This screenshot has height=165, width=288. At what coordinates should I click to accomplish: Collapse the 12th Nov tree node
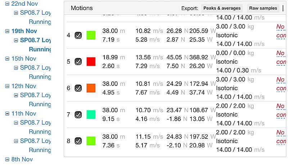[7, 86]
